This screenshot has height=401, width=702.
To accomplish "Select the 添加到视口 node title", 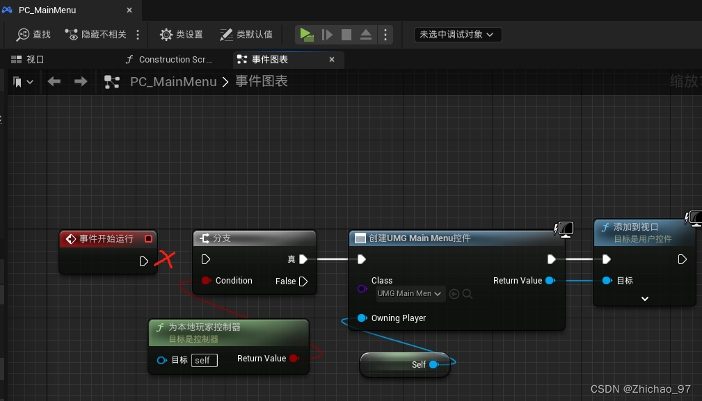I will [645, 233].
